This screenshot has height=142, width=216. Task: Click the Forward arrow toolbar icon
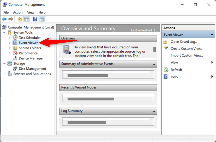[11, 19]
